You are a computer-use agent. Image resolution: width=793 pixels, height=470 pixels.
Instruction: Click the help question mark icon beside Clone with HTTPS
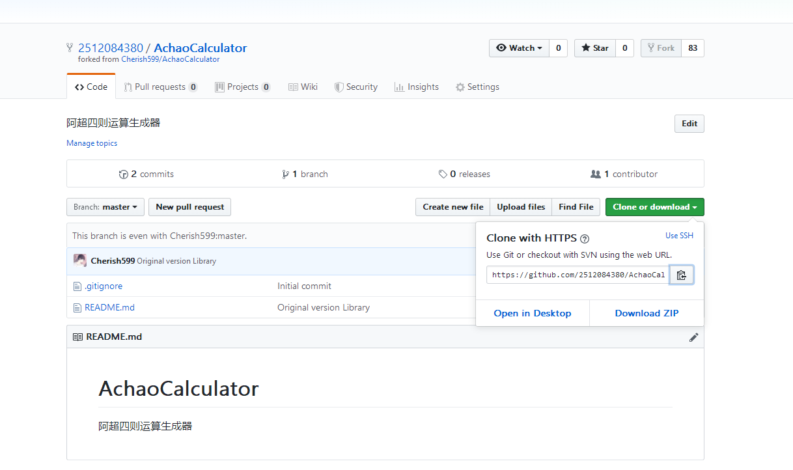tap(585, 239)
